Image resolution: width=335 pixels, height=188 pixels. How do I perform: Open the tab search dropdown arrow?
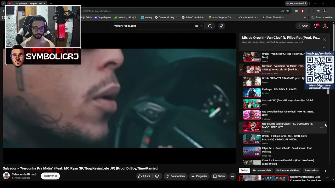[x=3, y=3]
